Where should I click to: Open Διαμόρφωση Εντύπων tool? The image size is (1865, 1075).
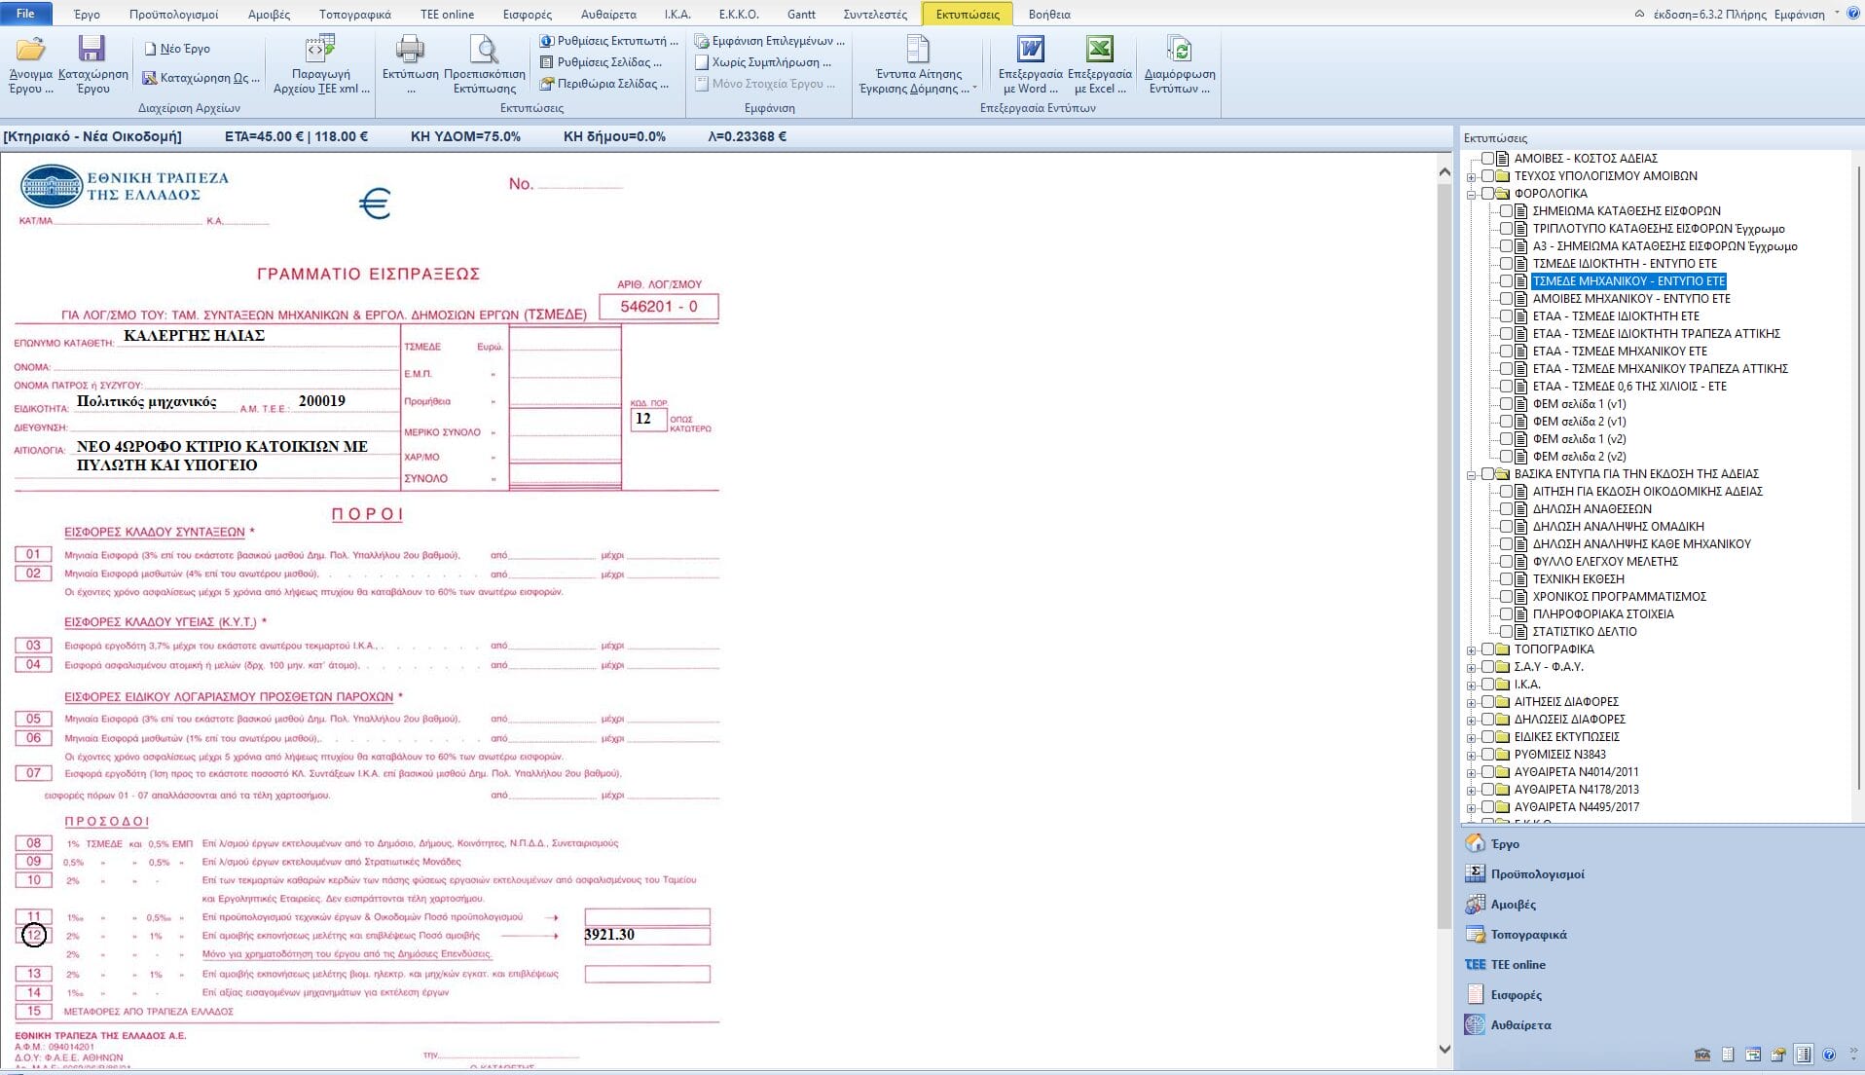tap(1179, 50)
